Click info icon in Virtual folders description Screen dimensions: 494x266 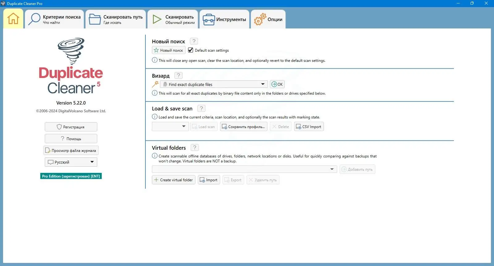[155, 156]
